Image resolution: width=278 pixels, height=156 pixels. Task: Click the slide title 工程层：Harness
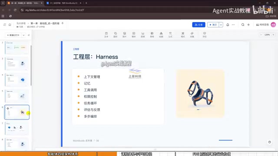coord(96,57)
